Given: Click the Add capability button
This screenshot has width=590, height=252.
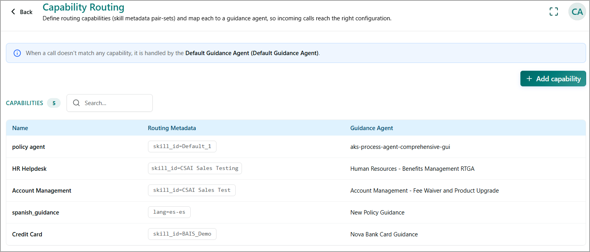Looking at the screenshot, I should coord(553,79).
